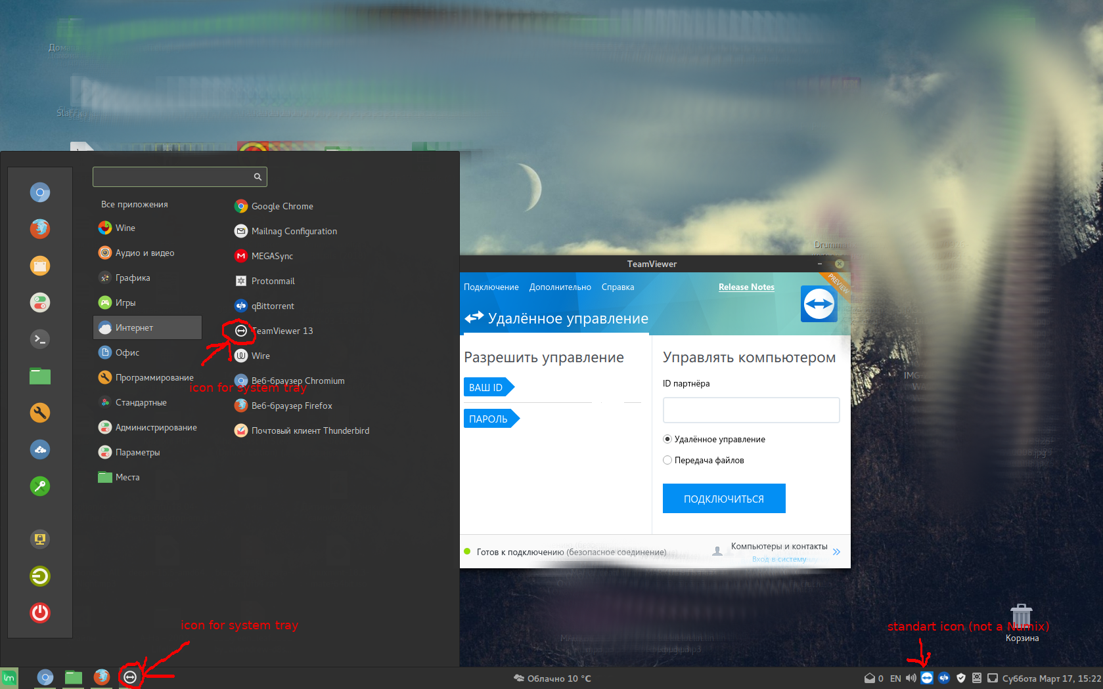Click the TeamViewer tray icon in the system tray

[927, 678]
